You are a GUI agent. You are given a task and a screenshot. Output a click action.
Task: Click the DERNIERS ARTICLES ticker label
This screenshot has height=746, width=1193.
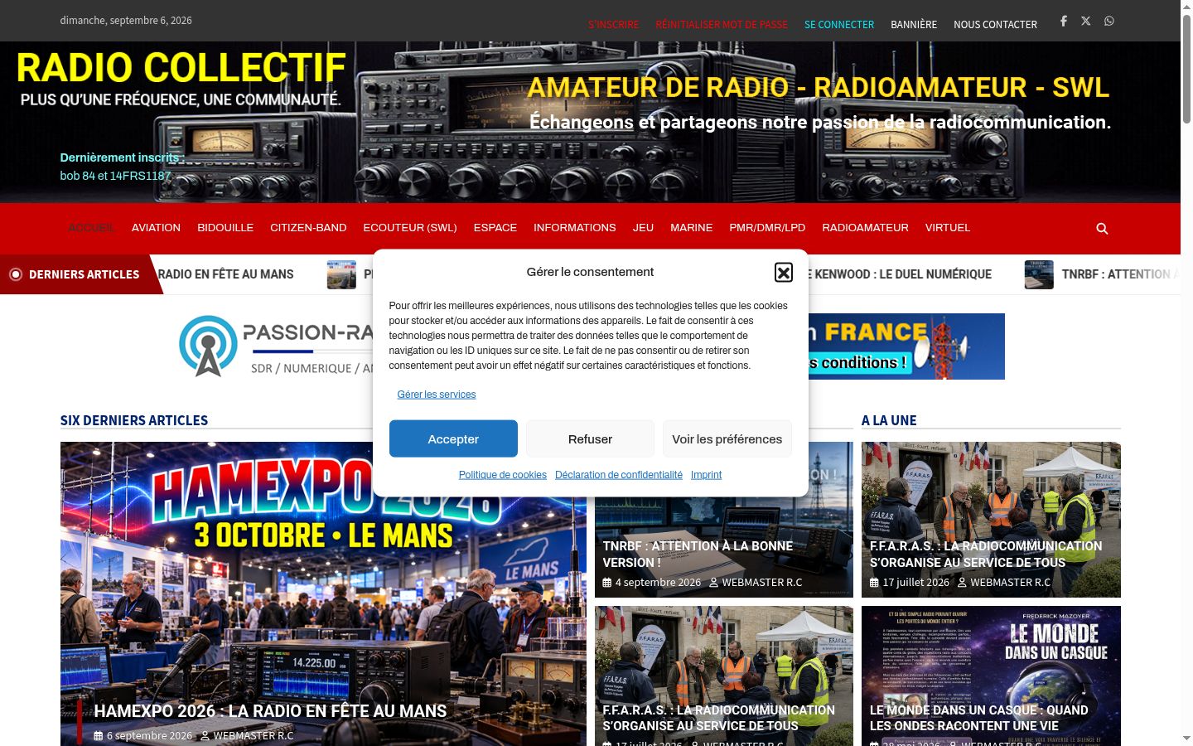point(84,274)
